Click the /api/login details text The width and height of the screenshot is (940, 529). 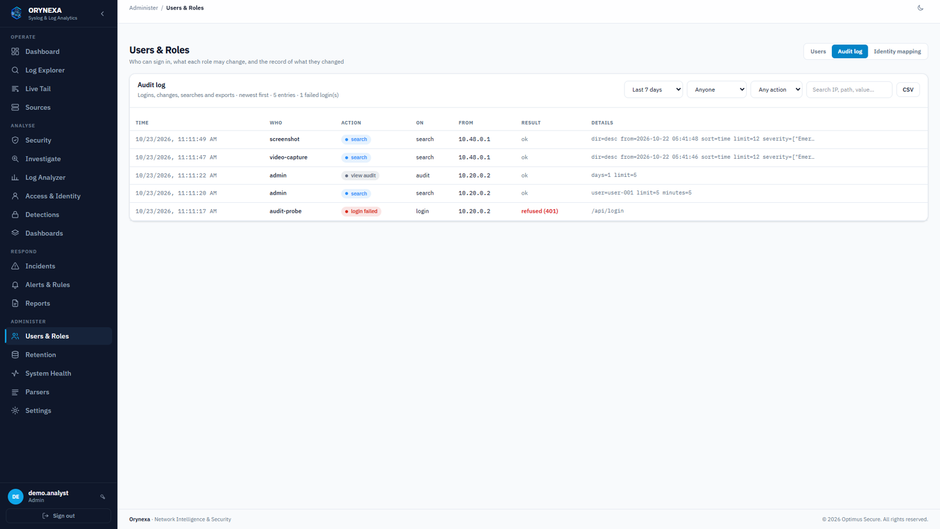pos(607,211)
